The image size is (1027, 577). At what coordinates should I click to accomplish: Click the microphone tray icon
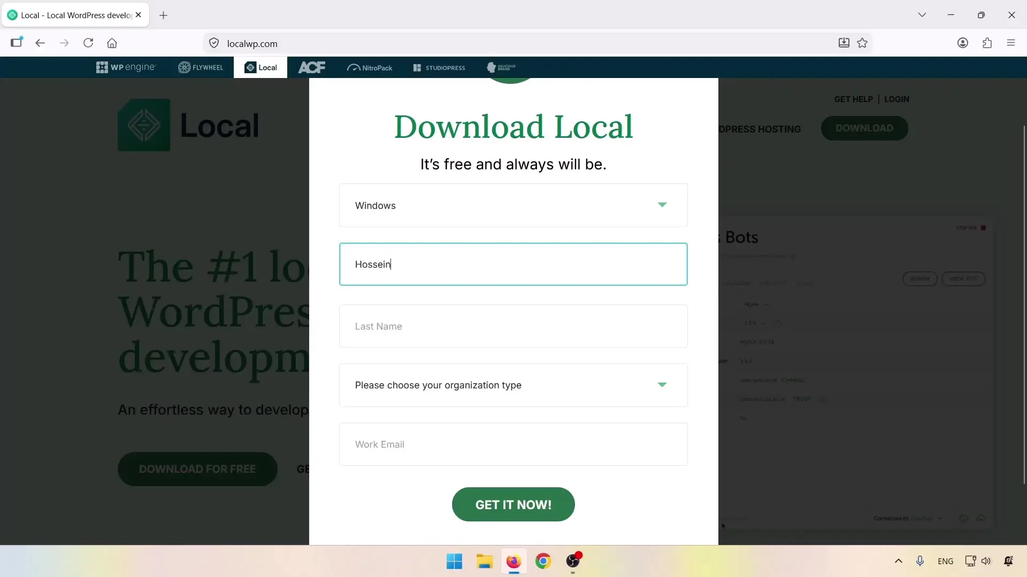919,561
